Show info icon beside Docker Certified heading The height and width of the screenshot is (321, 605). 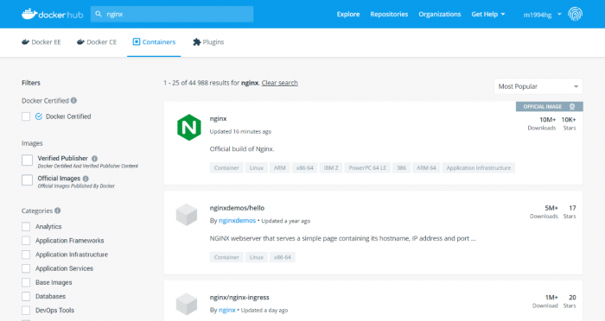point(73,101)
